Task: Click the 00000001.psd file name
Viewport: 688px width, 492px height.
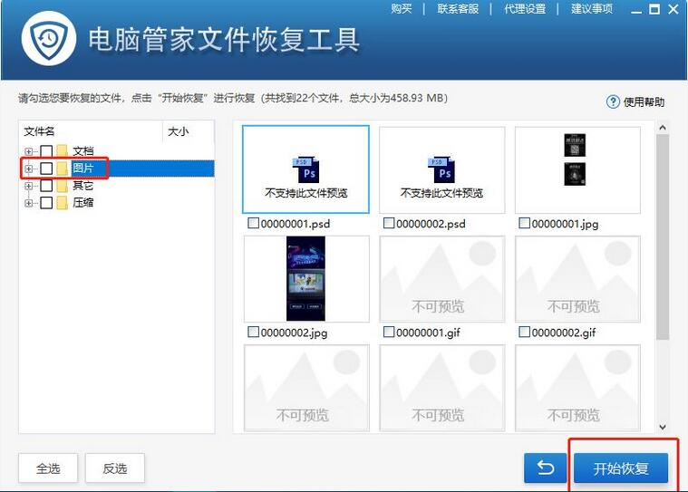Action: coord(296,224)
